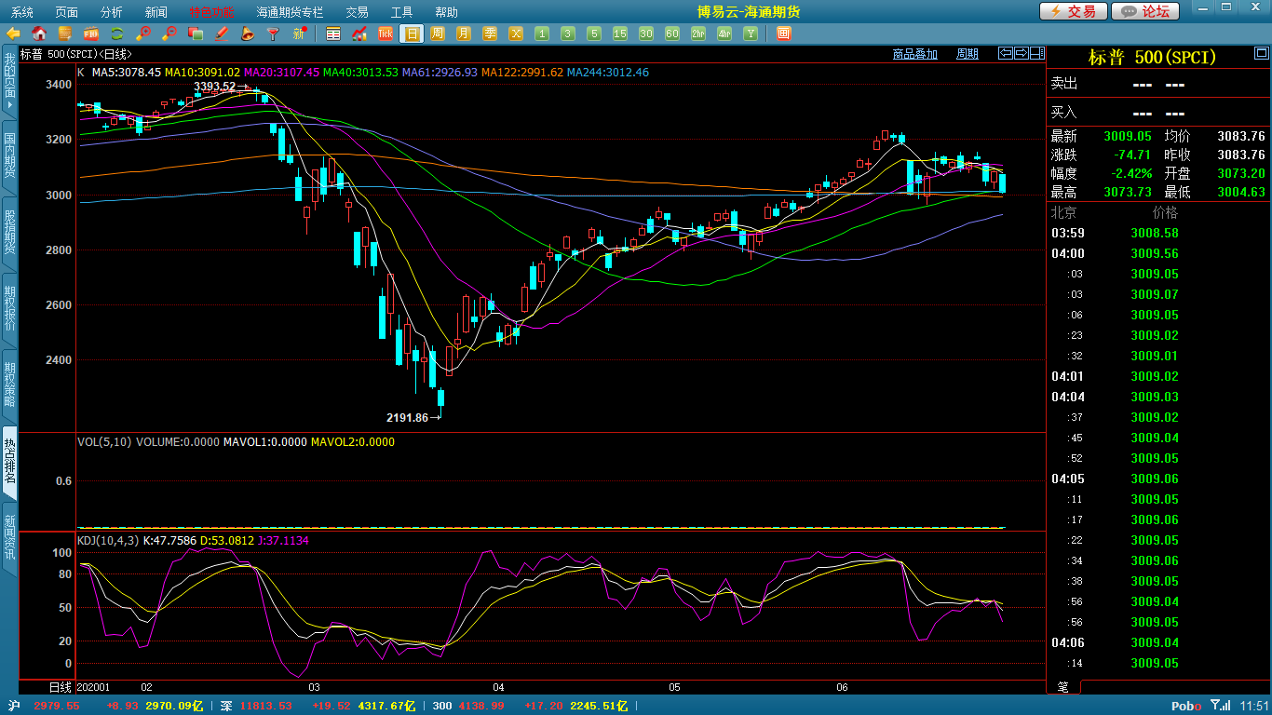Viewport: 1272px width, 715px height.
Task: Zoom in with the first magnifier icon
Action: click(143, 34)
